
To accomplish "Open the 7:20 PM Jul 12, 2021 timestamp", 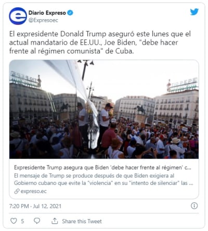I will pos(35,206).
